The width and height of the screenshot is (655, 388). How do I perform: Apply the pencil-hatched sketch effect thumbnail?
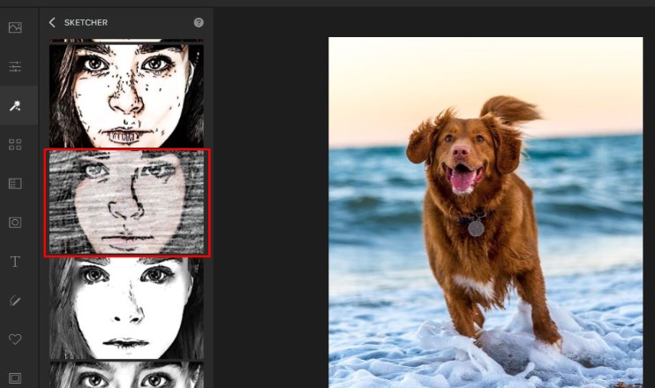point(126,202)
